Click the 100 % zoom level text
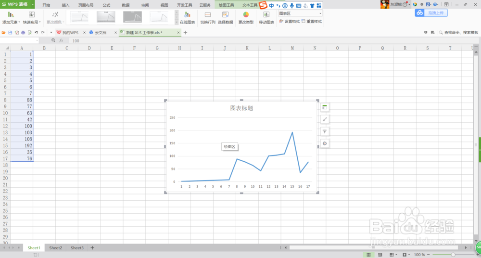This screenshot has width=481, height=258. click(x=419, y=255)
